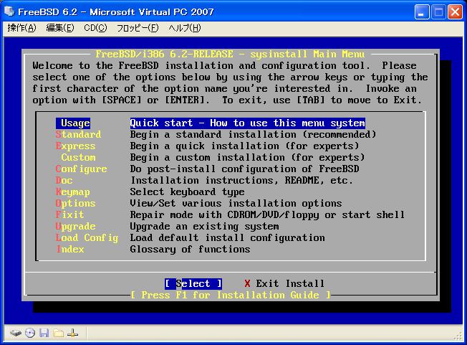Click 'Begin a quick installation (for experts)'

tap(244, 146)
